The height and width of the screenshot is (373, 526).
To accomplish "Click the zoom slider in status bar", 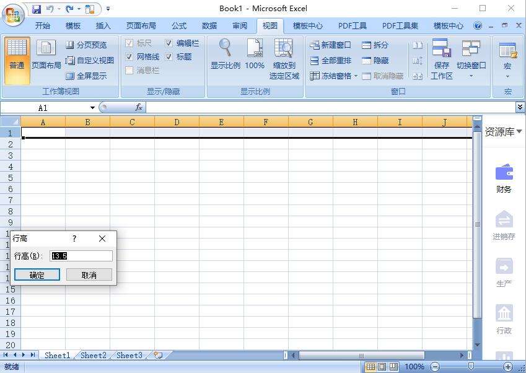I will (471, 367).
